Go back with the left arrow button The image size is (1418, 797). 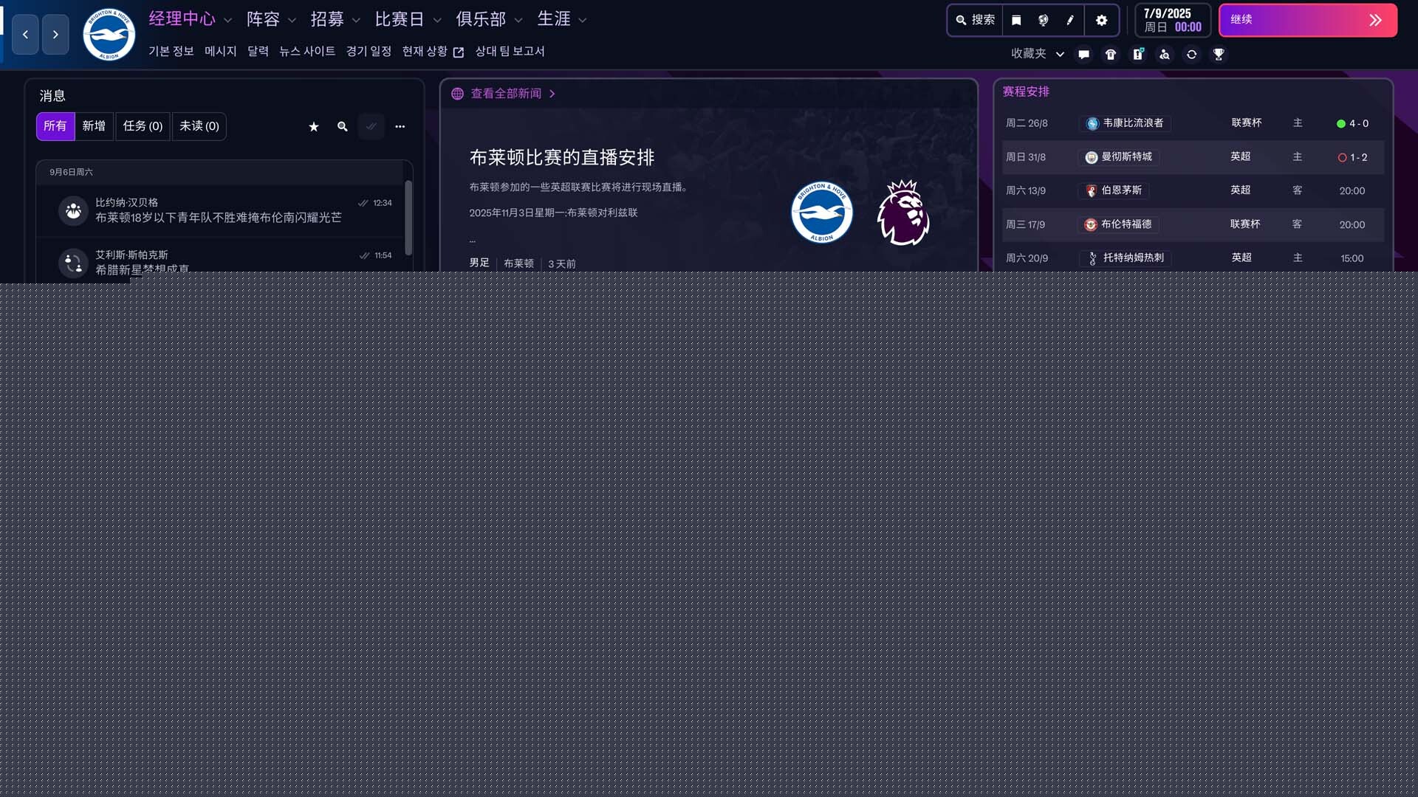click(25, 35)
